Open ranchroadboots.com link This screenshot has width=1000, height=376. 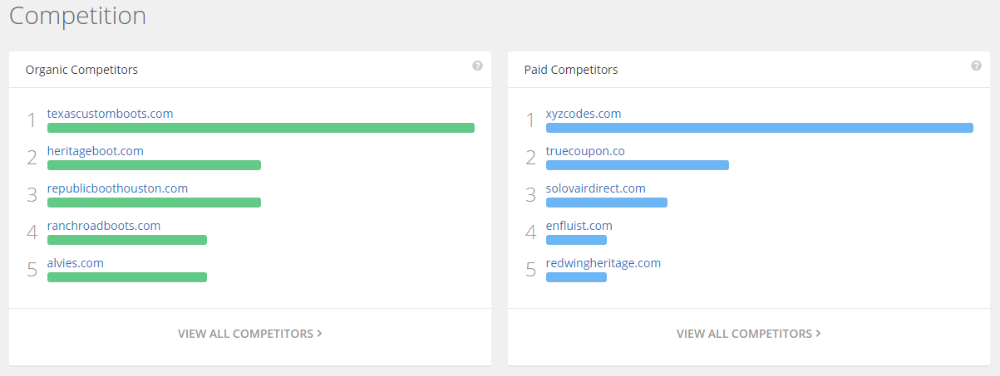coord(104,226)
